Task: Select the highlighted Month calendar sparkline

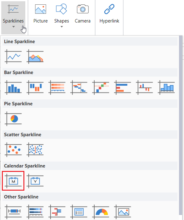Action: pos(13,181)
